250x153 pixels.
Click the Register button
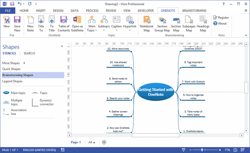tap(221, 17)
